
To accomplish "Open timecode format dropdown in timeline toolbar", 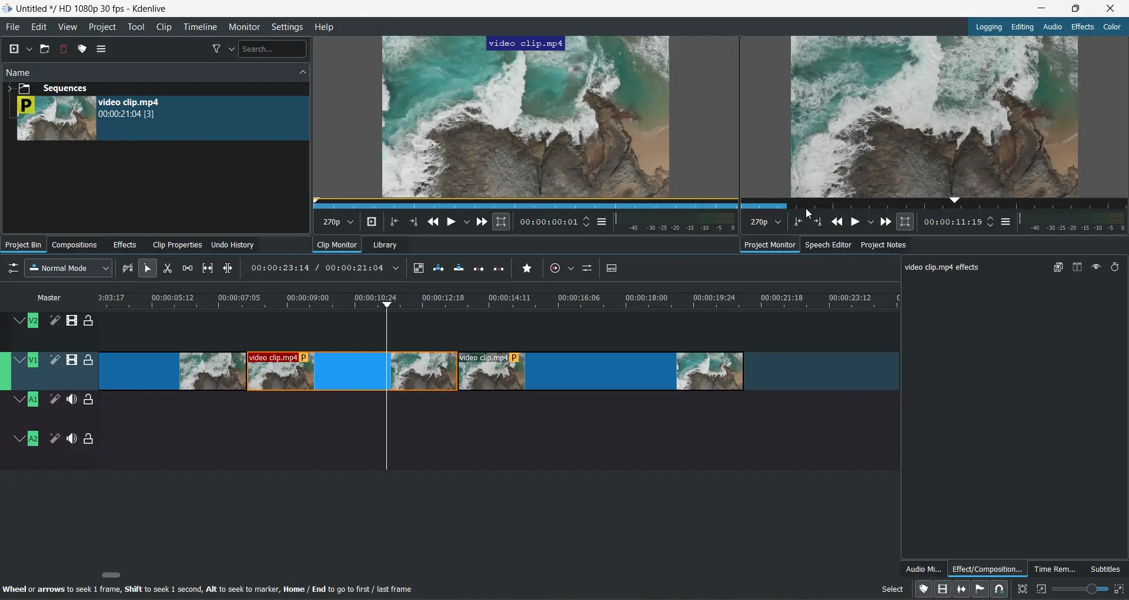I will (x=396, y=269).
